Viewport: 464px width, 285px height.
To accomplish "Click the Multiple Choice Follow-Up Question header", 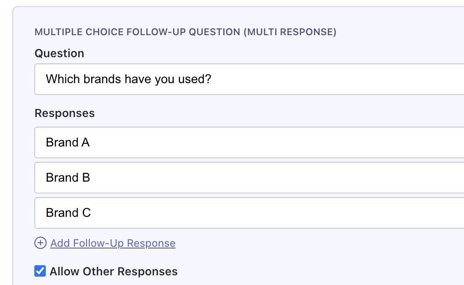I will pyautogui.click(x=185, y=32).
